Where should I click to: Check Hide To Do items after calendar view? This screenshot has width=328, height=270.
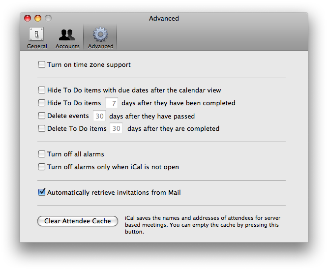42,90
